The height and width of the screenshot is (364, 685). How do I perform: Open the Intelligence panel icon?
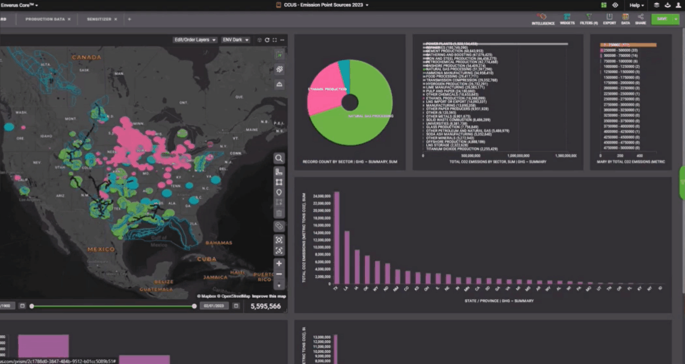pos(542,18)
